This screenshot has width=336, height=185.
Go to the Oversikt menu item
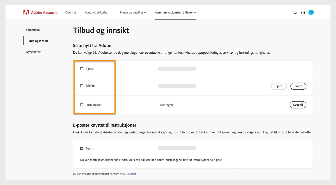(x=70, y=12)
